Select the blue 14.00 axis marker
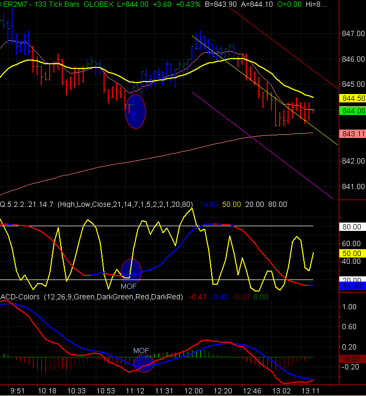366x396 pixels. tap(352, 286)
